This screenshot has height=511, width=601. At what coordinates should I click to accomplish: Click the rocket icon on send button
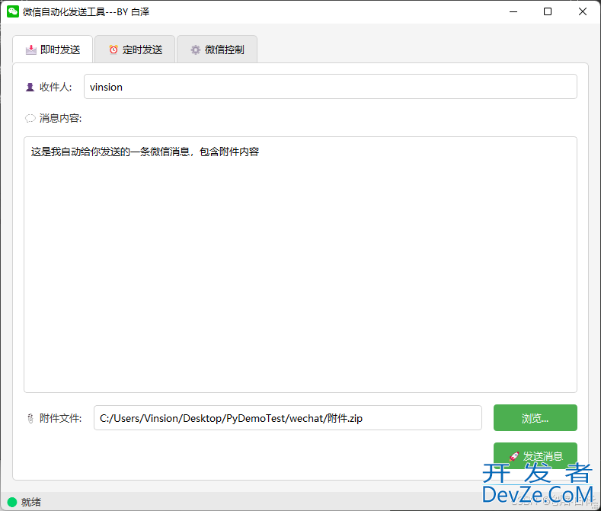pos(514,456)
